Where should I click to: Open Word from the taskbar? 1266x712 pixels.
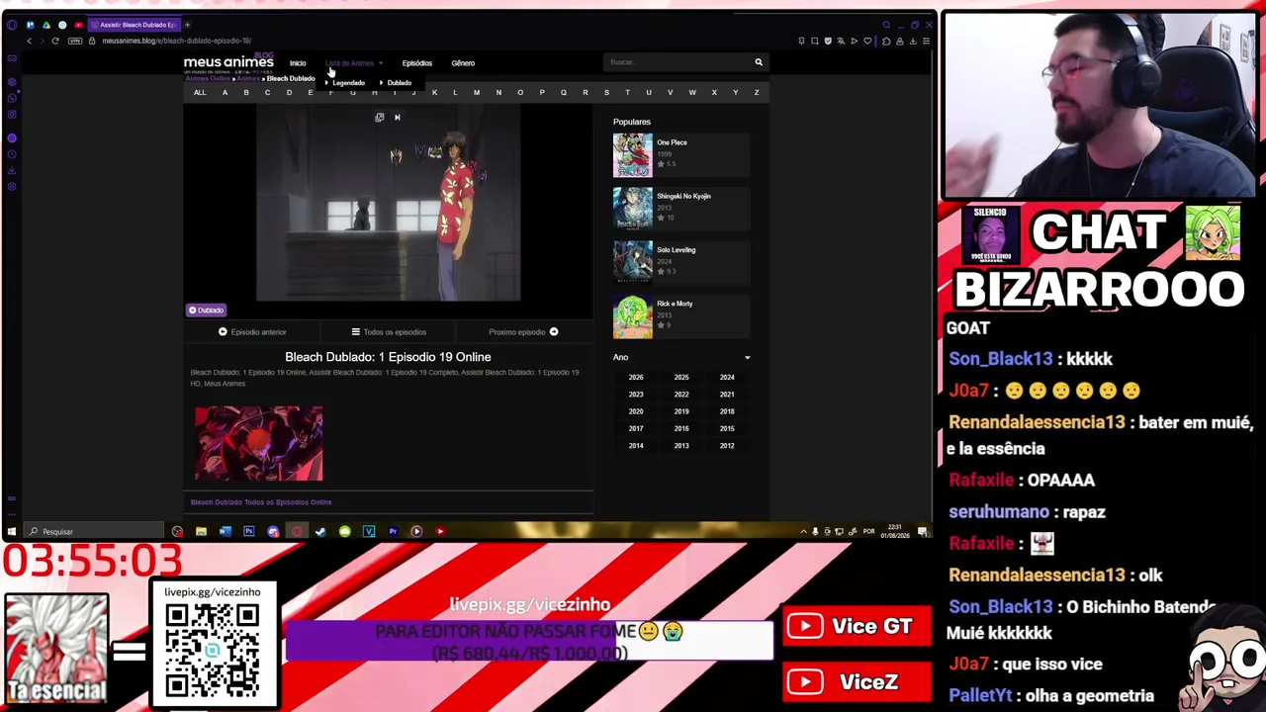225,531
